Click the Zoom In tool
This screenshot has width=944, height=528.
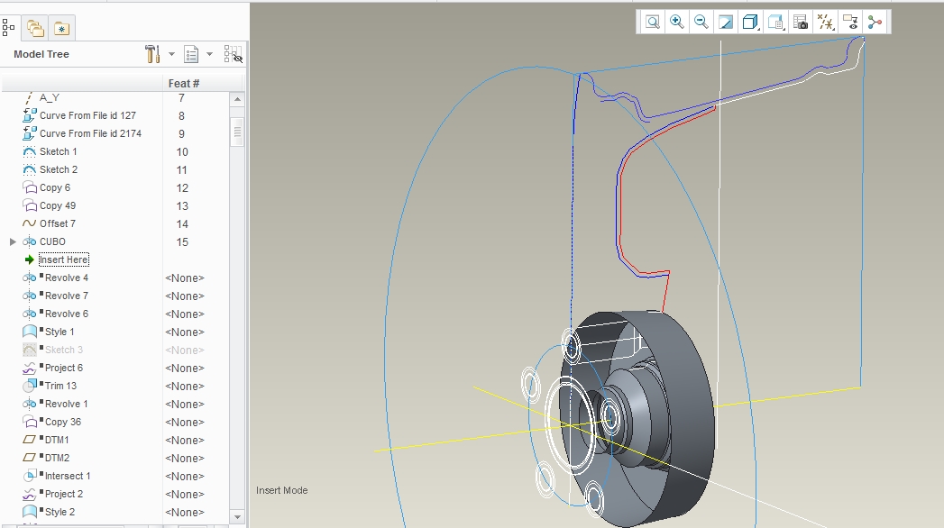click(x=677, y=23)
